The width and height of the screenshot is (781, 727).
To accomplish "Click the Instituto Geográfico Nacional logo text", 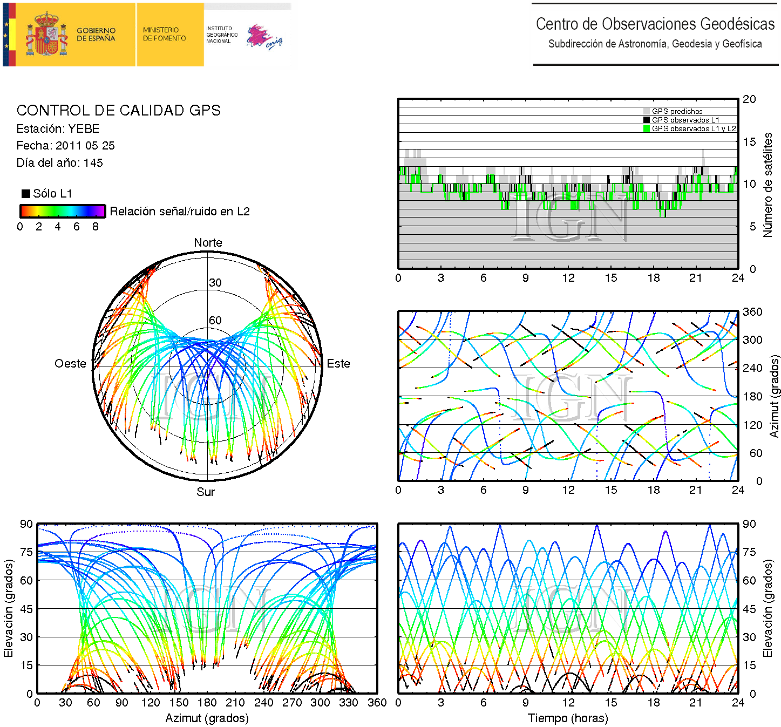I will pos(221,35).
